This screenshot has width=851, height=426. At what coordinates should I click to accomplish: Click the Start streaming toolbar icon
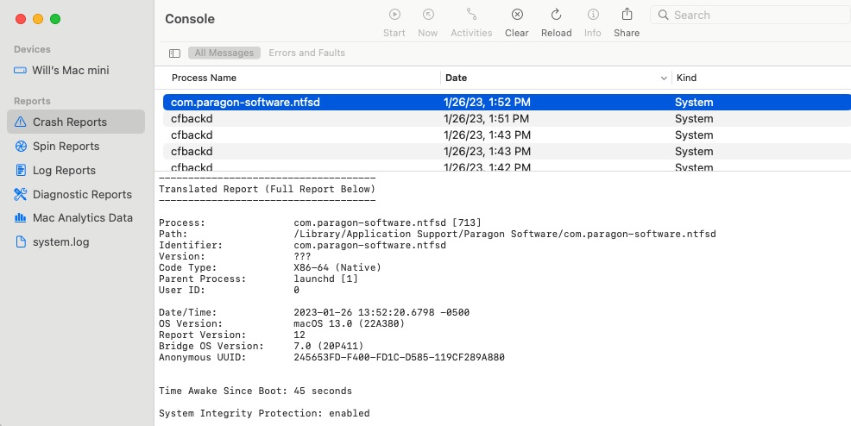pyautogui.click(x=394, y=15)
